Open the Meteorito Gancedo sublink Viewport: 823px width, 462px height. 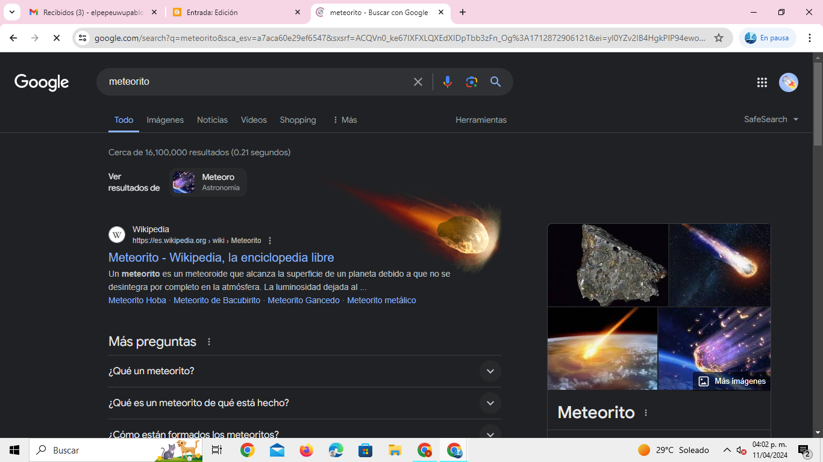click(x=304, y=300)
